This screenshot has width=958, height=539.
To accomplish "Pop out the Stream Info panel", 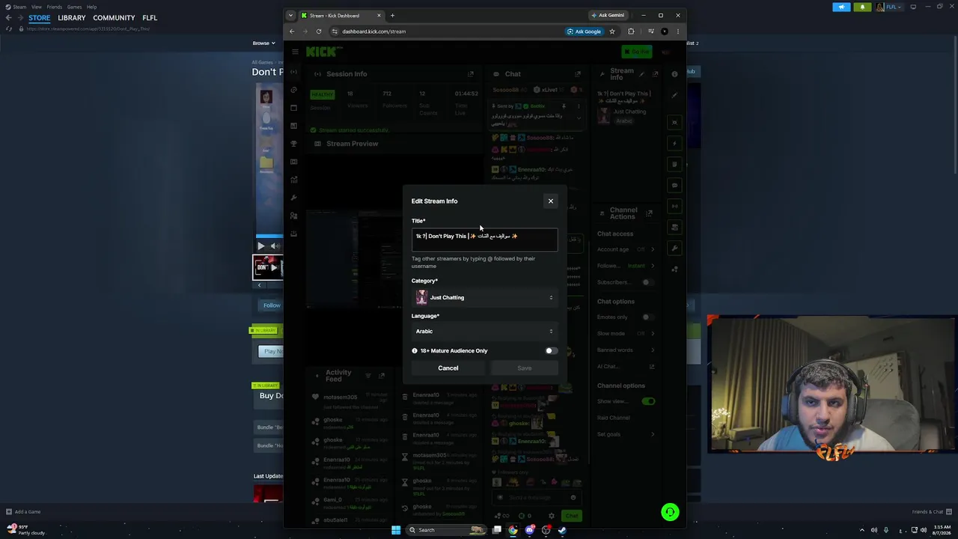I will (x=656, y=74).
